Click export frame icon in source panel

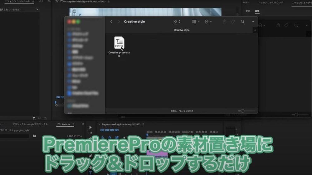(45, 118)
